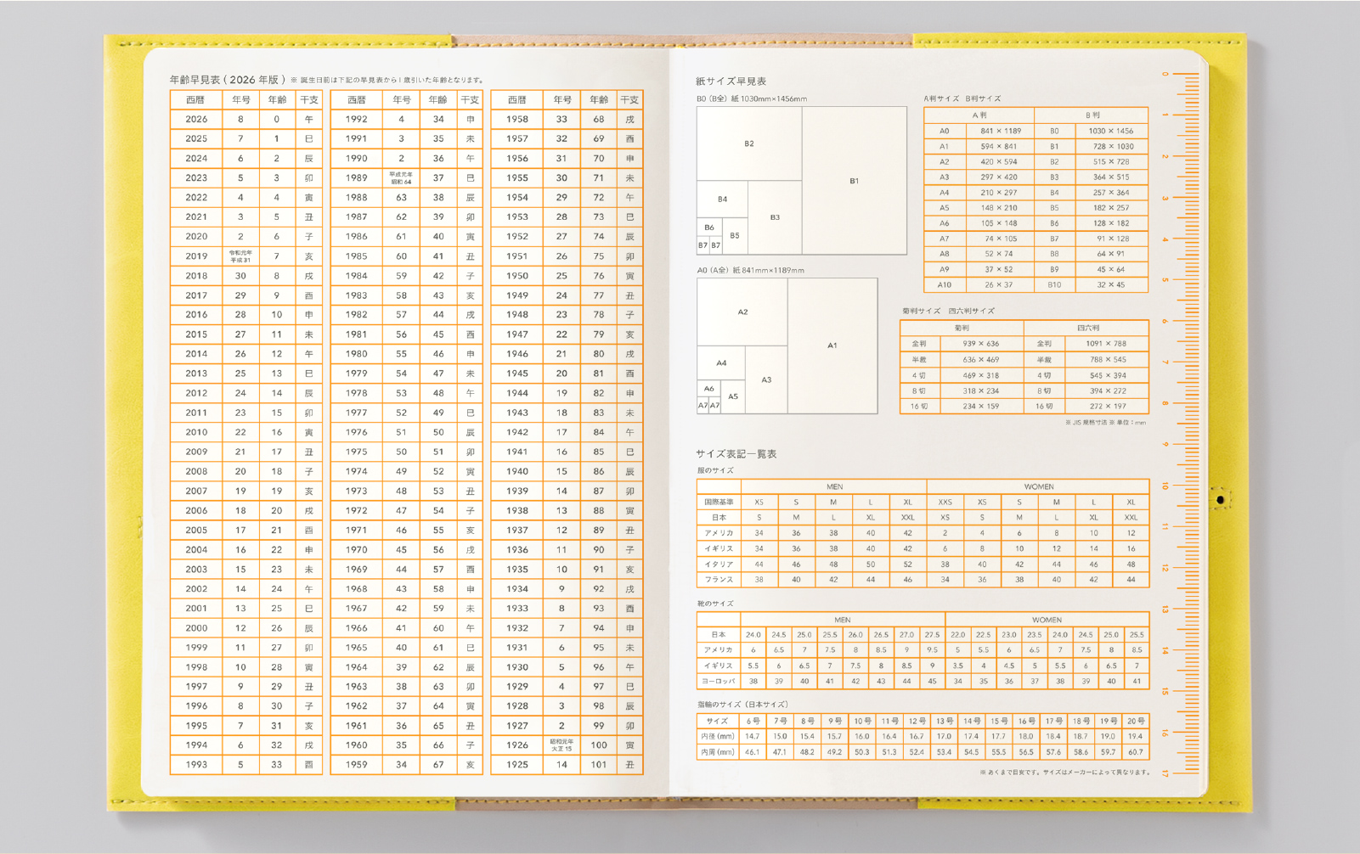Click the 令和元年 cell in the 2019 row
The height and width of the screenshot is (854, 1360).
pos(240,256)
